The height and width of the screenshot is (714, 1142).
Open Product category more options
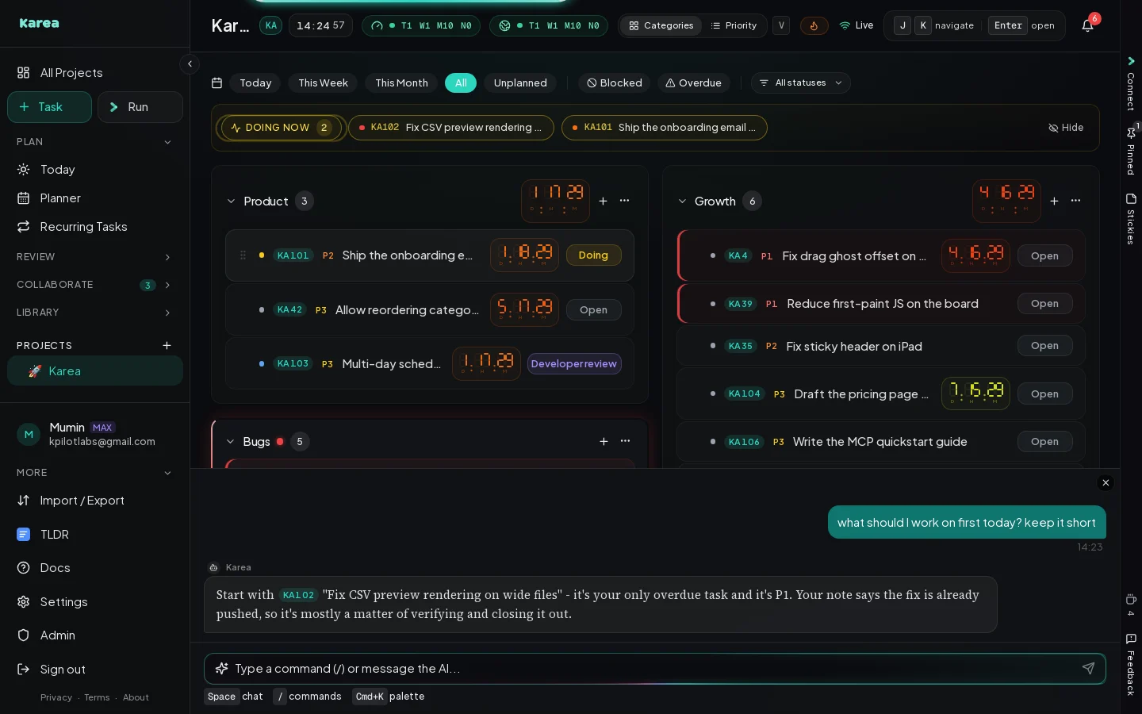pyautogui.click(x=625, y=201)
